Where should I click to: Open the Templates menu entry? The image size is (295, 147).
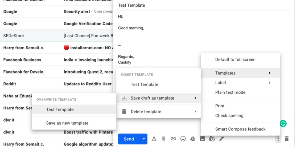click(241, 73)
